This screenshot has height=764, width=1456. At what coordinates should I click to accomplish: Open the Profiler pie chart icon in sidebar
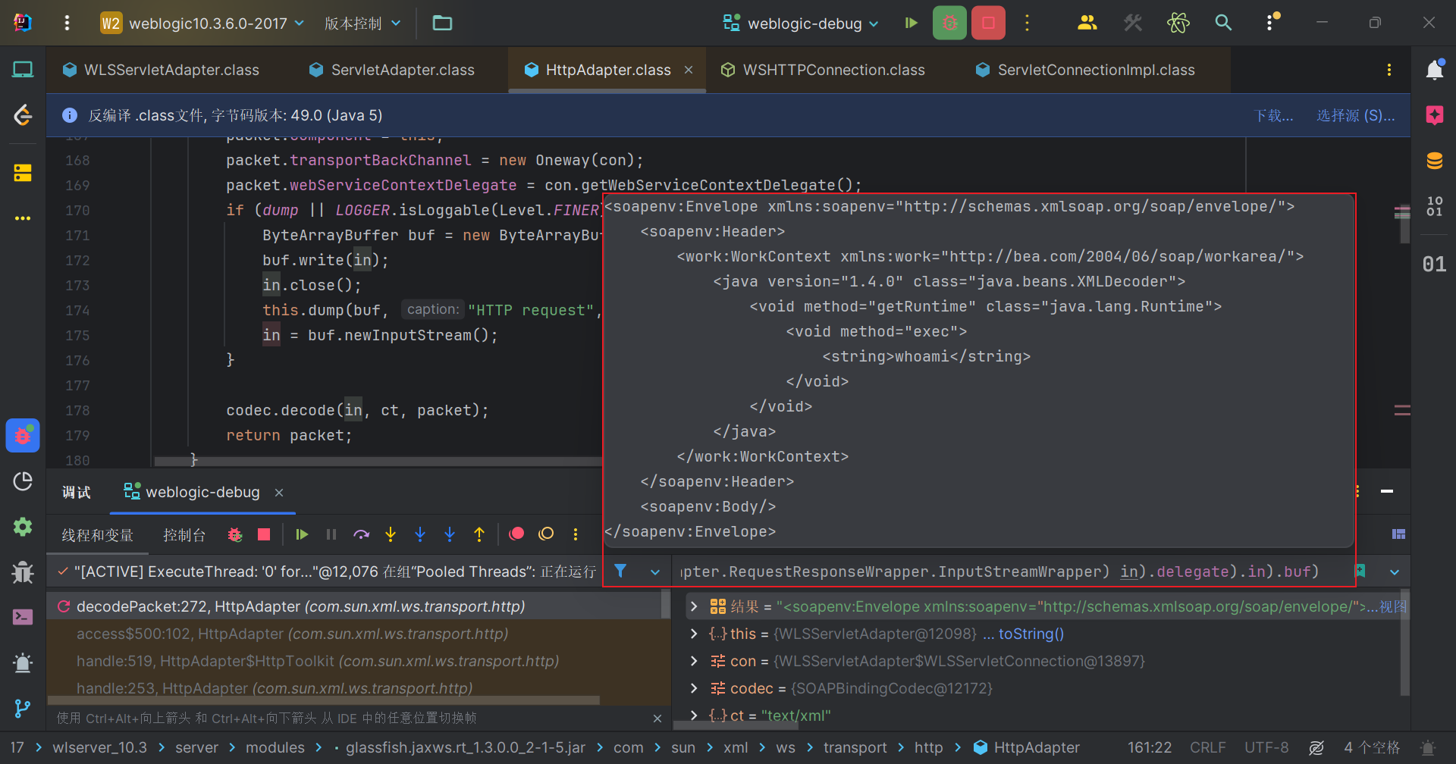23,481
